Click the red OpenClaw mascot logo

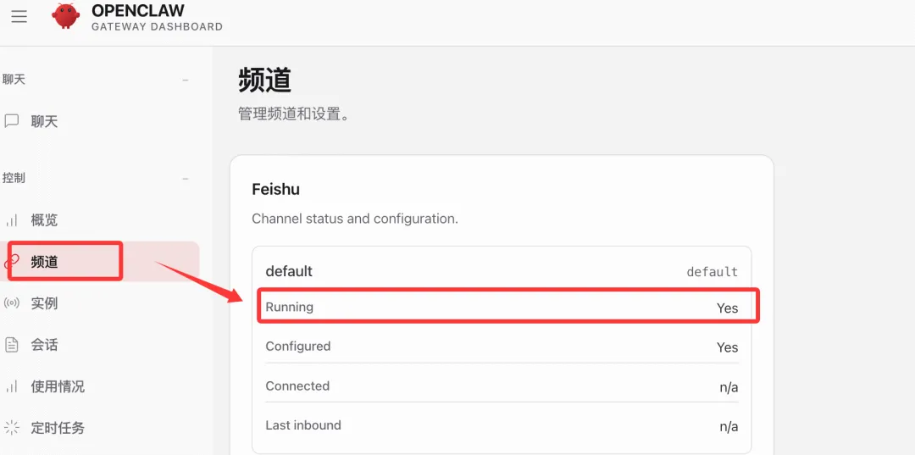(66, 16)
